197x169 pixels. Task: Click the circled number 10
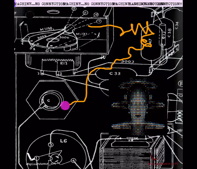[x=96, y=15]
